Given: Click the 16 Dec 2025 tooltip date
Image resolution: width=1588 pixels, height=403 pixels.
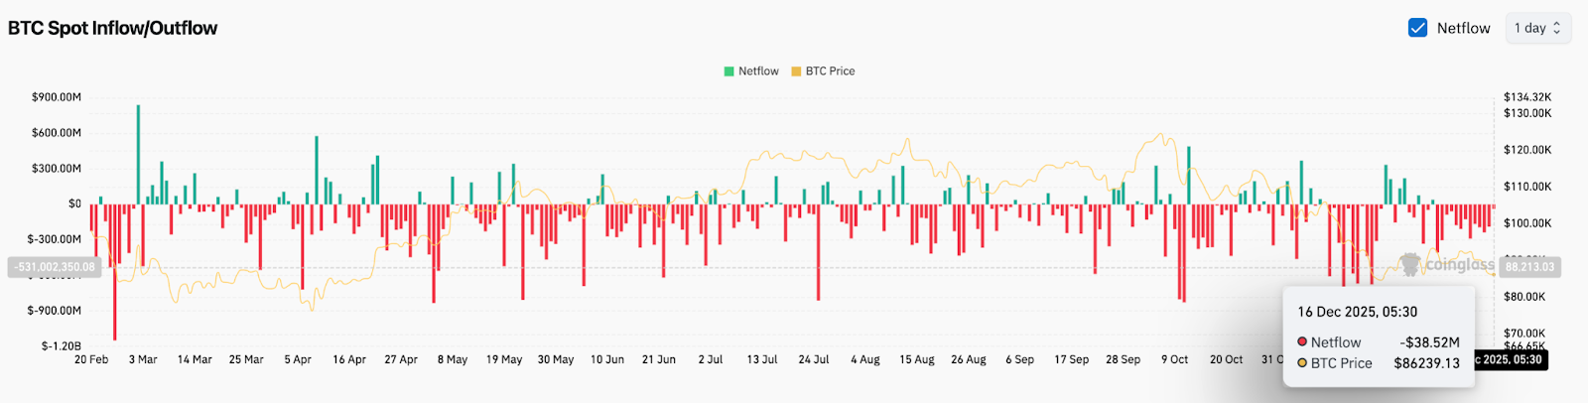Looking at the screenshot, I should pos(1357,312).
